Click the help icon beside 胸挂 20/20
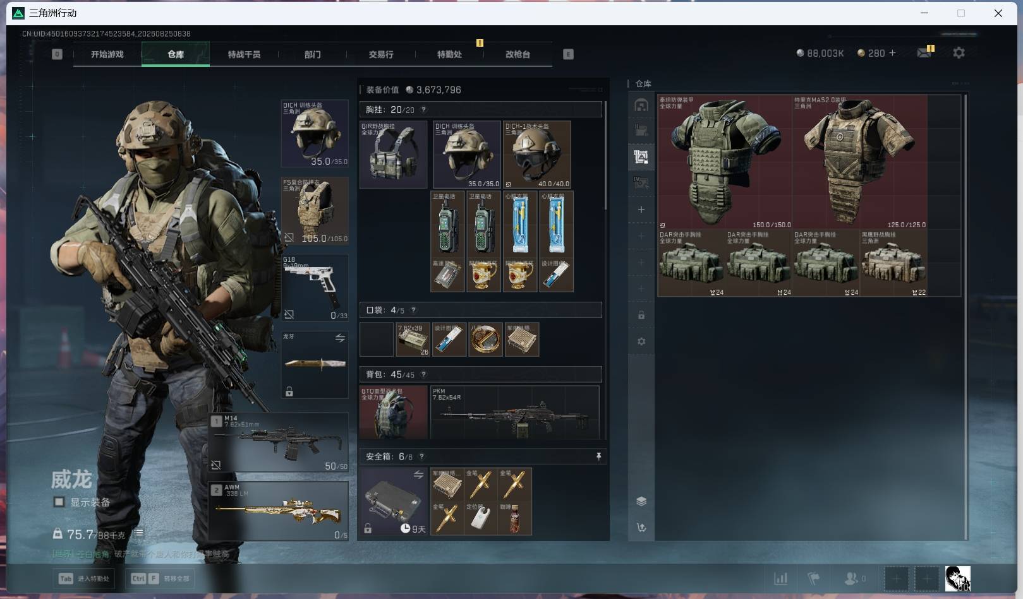 pyautogui.click(x=423, y=110)
